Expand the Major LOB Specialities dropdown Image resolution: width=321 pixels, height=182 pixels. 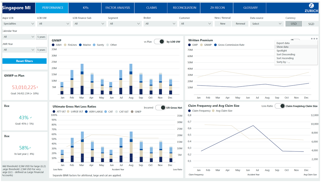(x=18, y=24)
